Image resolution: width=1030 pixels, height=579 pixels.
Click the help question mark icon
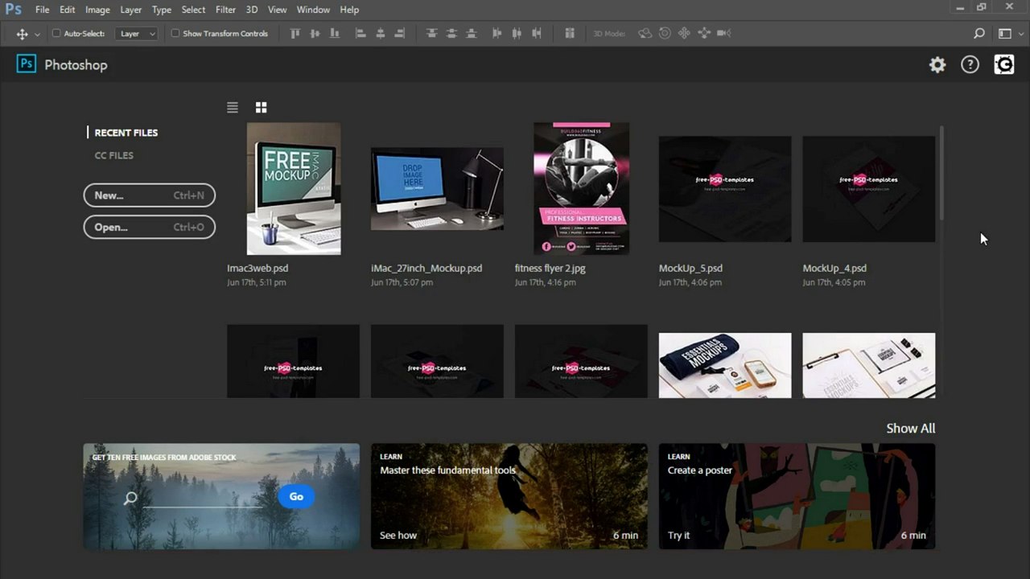pyautogui.click(x=970, y=65)
